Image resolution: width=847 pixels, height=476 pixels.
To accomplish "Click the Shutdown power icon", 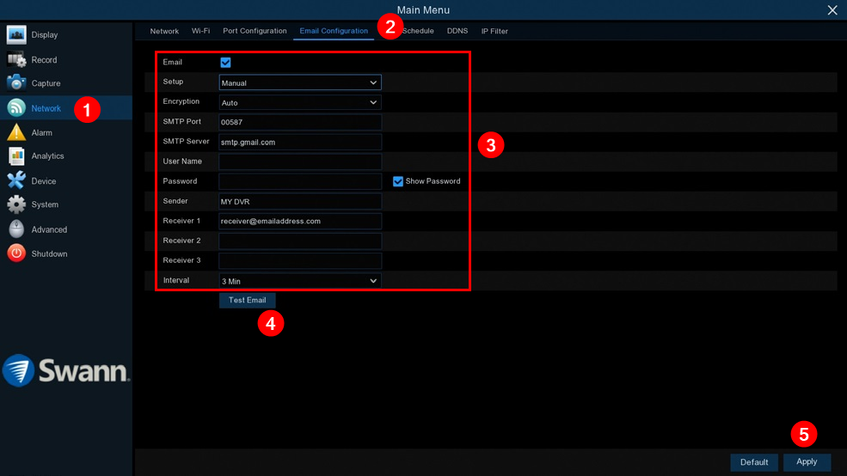I will (16, 253).
